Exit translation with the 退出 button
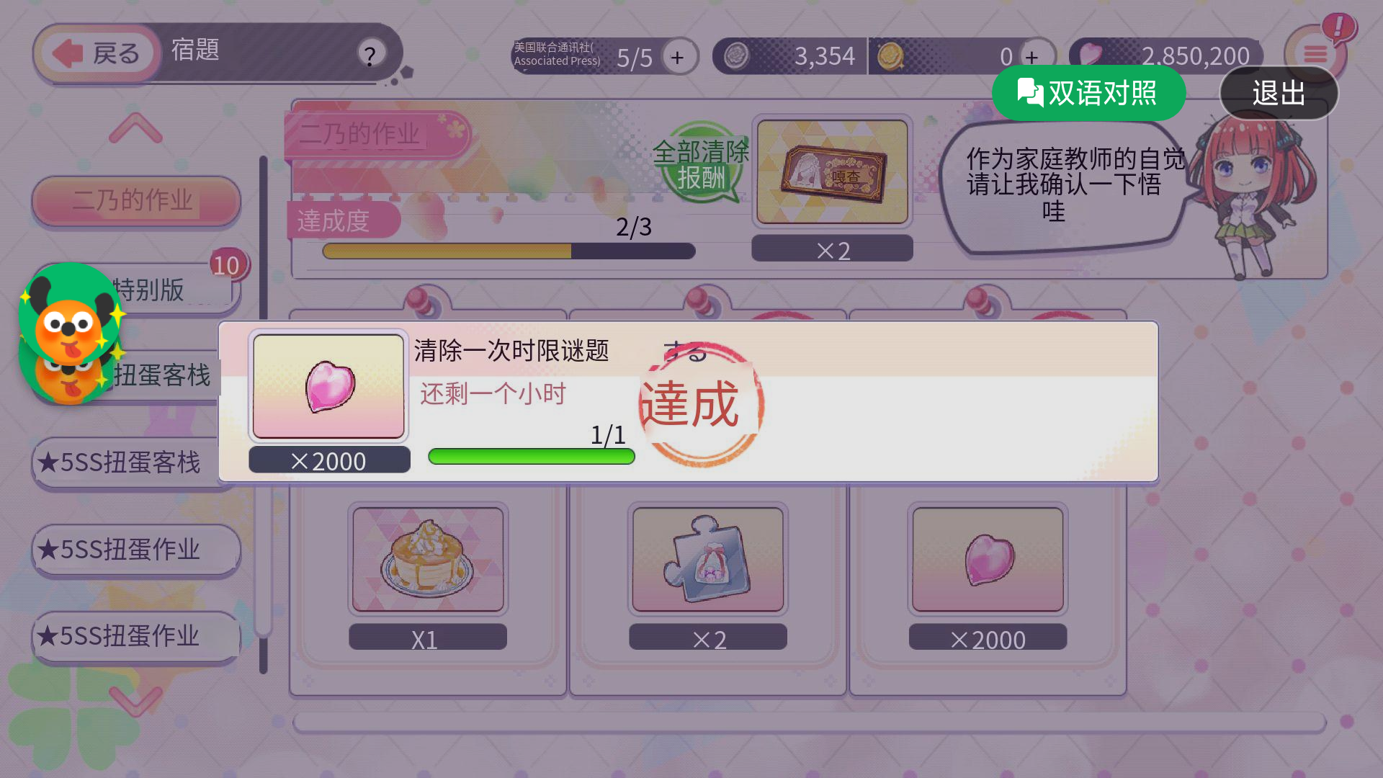This screenshot has height=778, width=1383. (x=1279, y=94)
